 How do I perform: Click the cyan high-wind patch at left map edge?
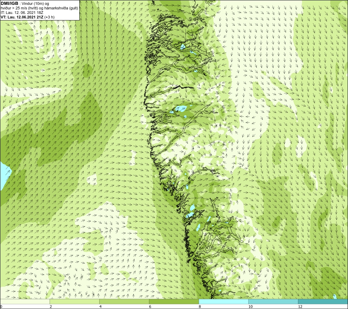5,176
